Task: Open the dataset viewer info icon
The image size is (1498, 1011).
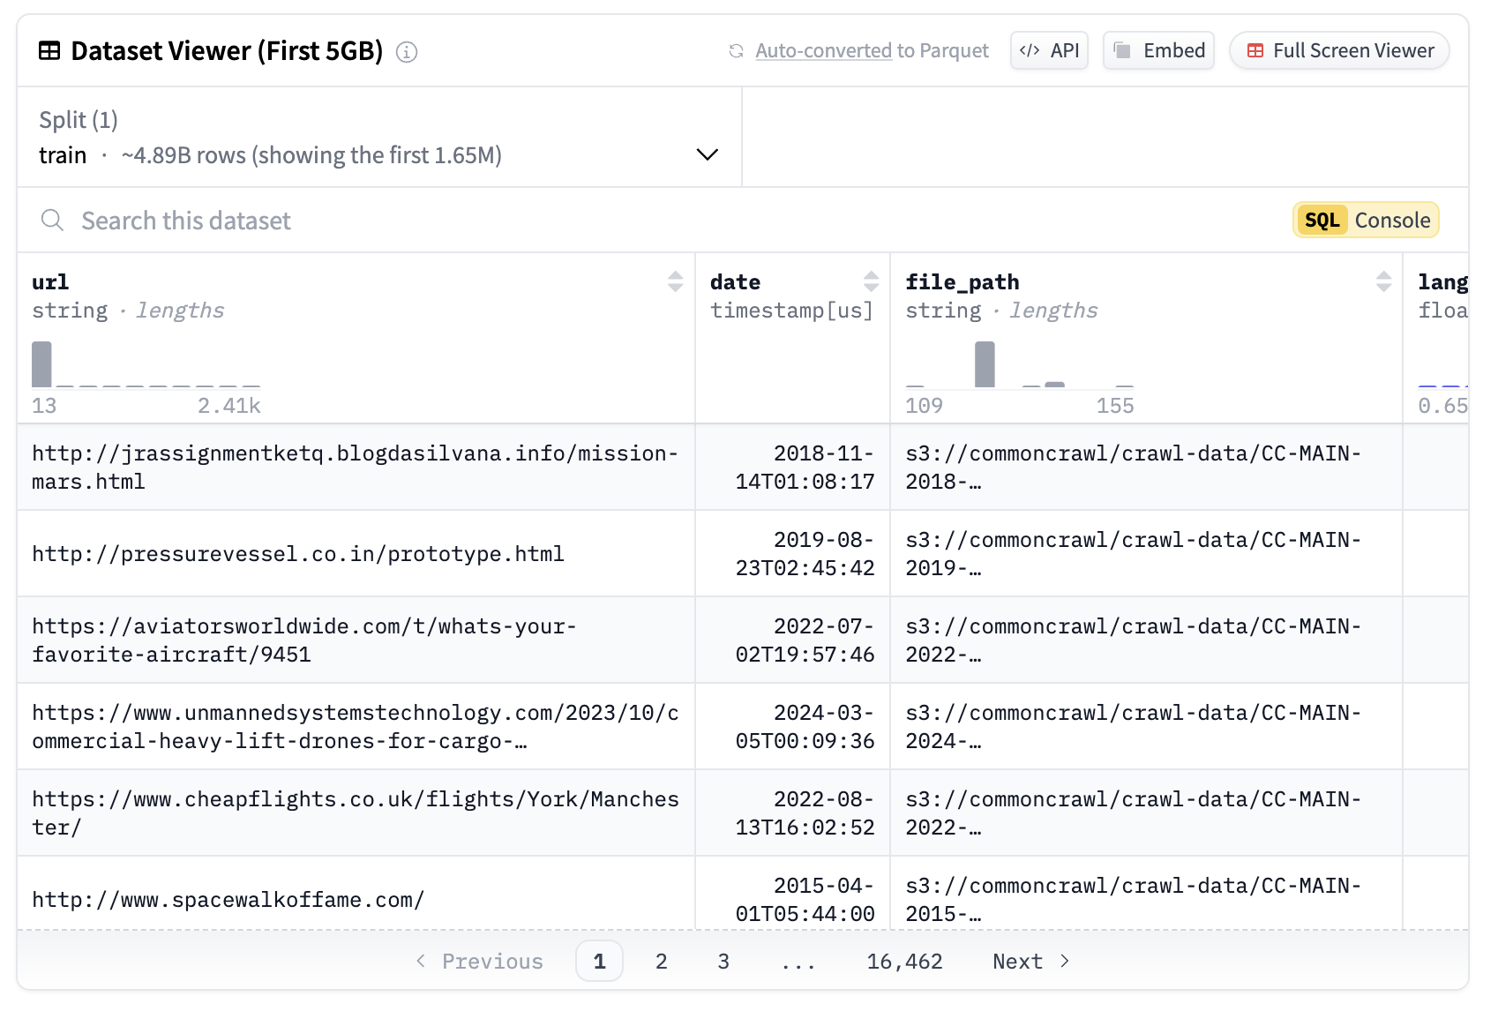Action: [407, 52]
